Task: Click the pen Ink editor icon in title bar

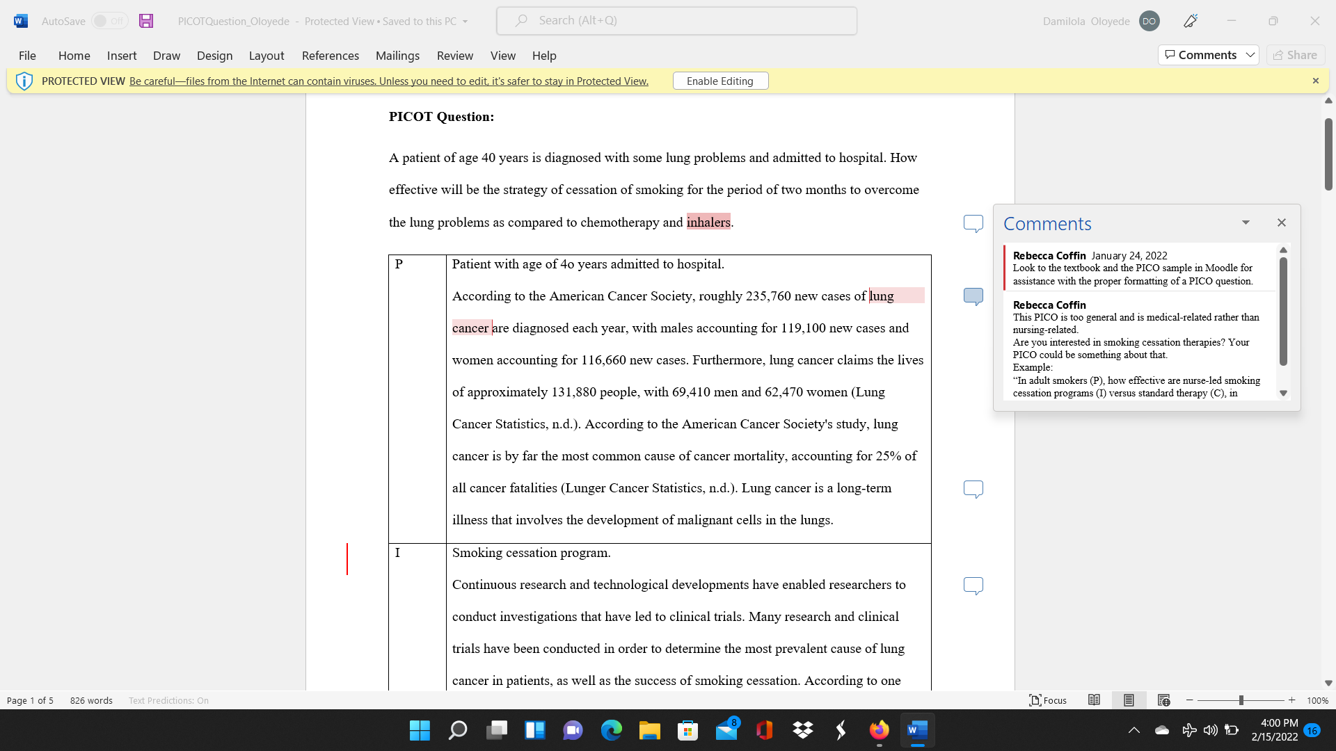Action: click(1191, 21)
